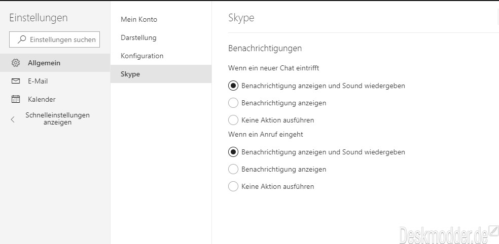Focus the Einstellungen suchen search field
This screenshot has width=499, height=244.
(54, 39)
